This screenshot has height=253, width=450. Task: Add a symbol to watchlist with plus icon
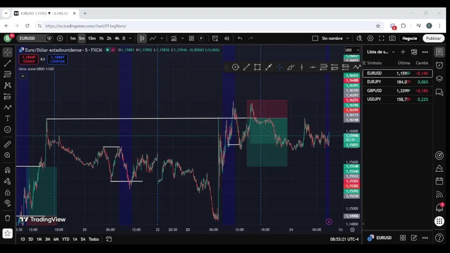[x=403, y=52]
